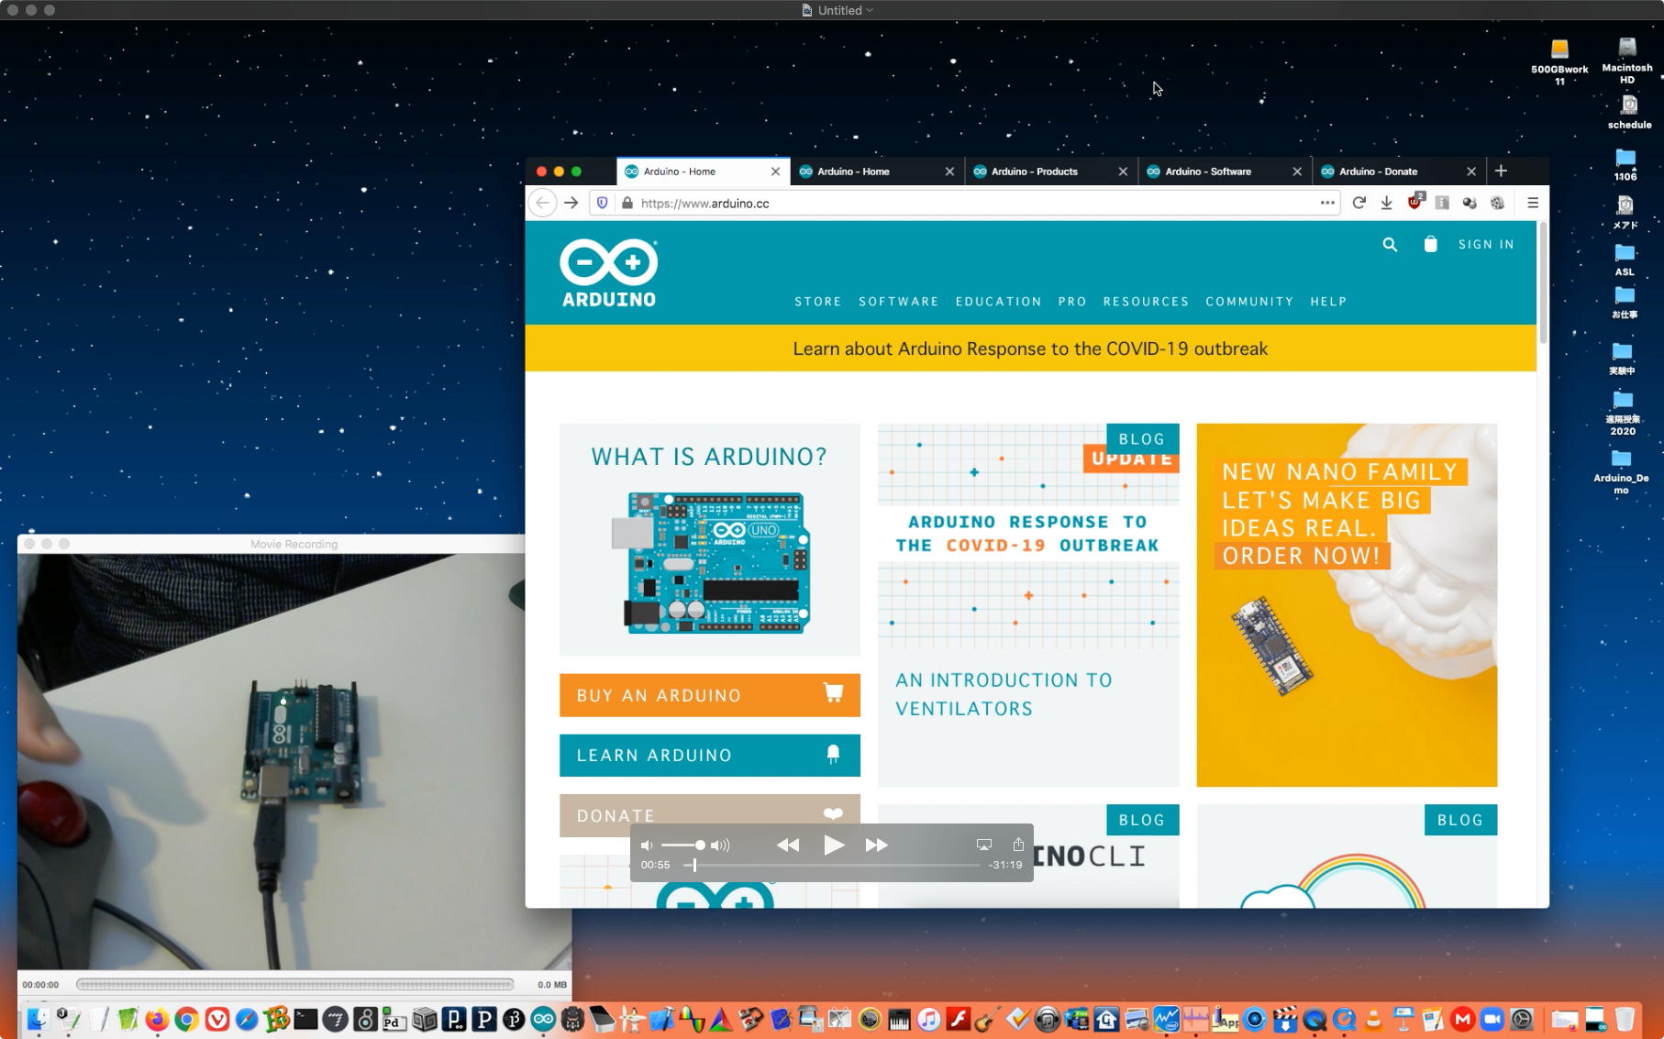Mute using the QuickTime low-volume speaker icon

(x=647, y=846)
